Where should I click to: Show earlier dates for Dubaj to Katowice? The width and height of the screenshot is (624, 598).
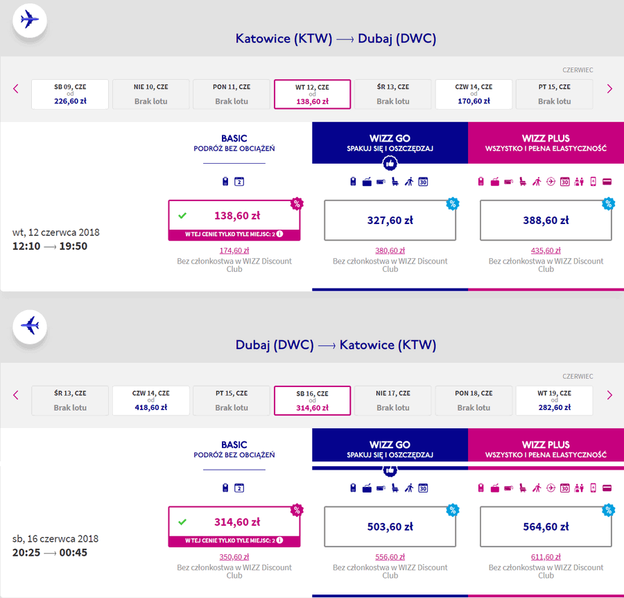(16, 395)
